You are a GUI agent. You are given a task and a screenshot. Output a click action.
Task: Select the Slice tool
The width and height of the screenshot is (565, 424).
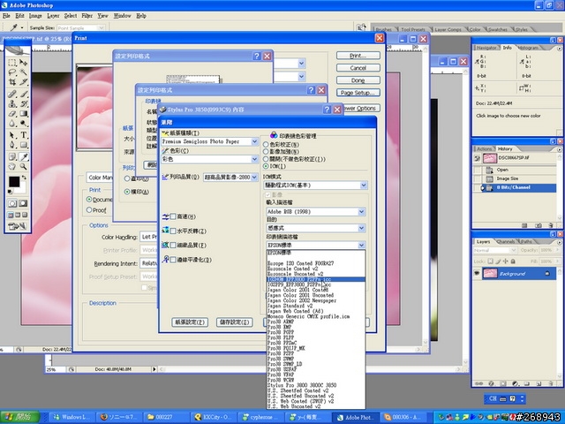[x=24, y=82]
